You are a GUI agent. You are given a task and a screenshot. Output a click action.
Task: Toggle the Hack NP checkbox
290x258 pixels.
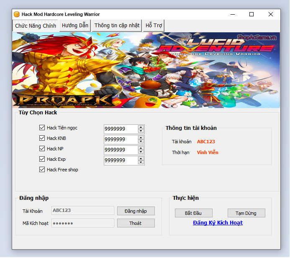pos(42,149)
